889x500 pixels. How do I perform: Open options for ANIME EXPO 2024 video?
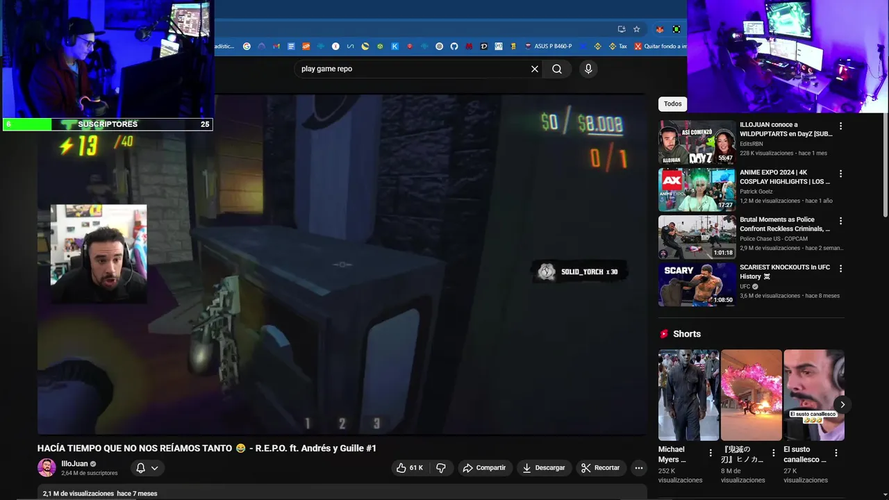[x=840, y=174]
